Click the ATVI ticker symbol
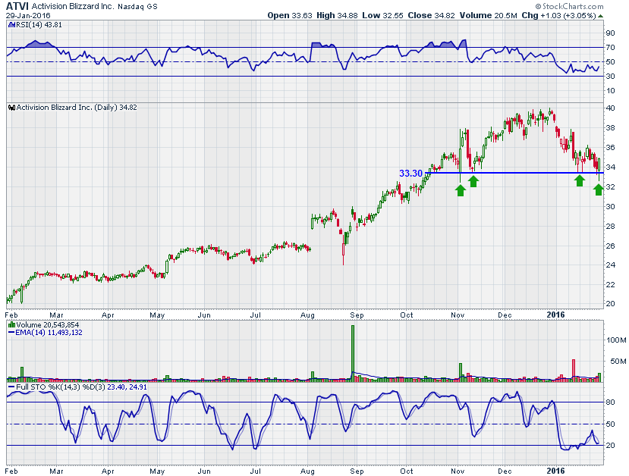This screenshot has width=629, height=476. tap(17, 6)
